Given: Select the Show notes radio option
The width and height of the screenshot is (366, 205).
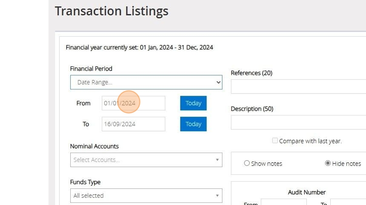Looking at the screenshot, I should (x=247, y=163).
